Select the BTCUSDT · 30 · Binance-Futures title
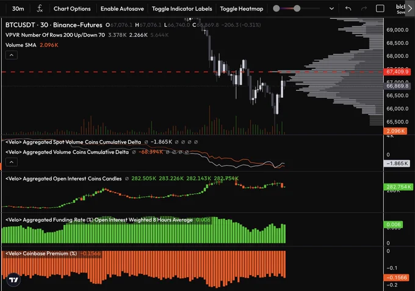415x291 pixels. pyautogui.click(x=54, y=25)
